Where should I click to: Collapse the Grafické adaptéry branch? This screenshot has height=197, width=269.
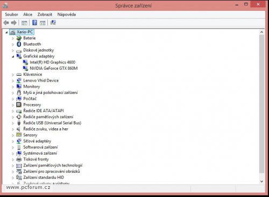pos(13,56)
